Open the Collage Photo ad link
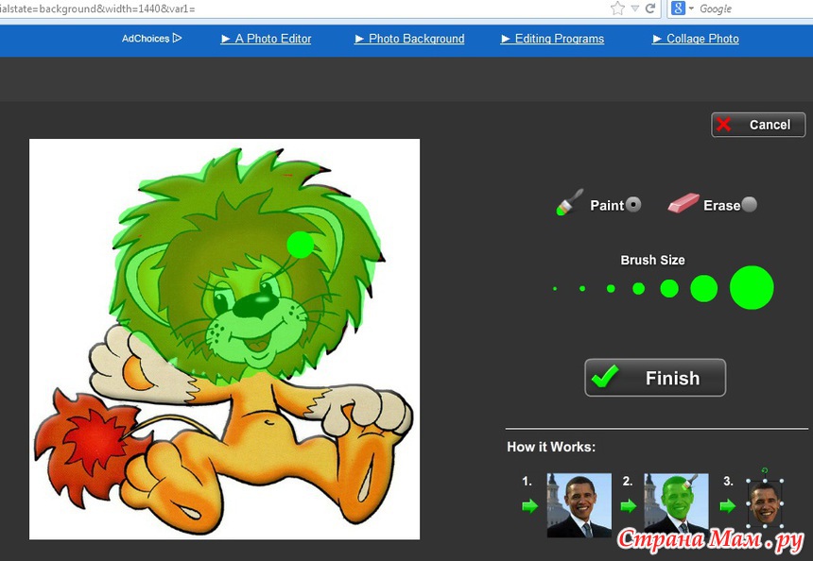813x561 pixels. point(695,39)
